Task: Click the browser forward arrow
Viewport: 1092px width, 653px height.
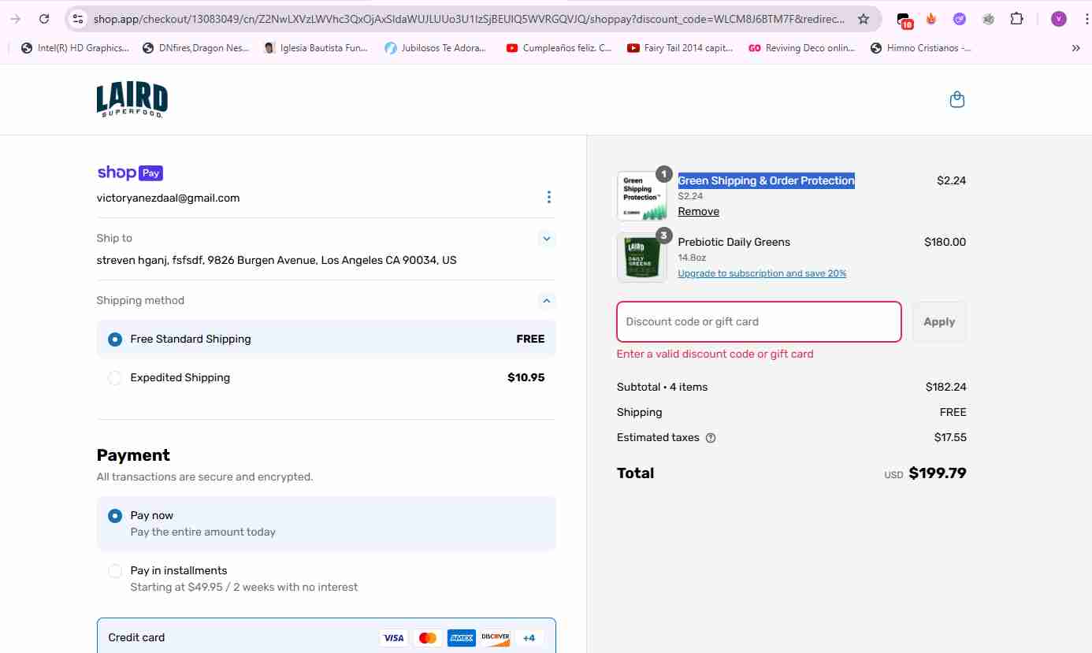Action: 16,19
